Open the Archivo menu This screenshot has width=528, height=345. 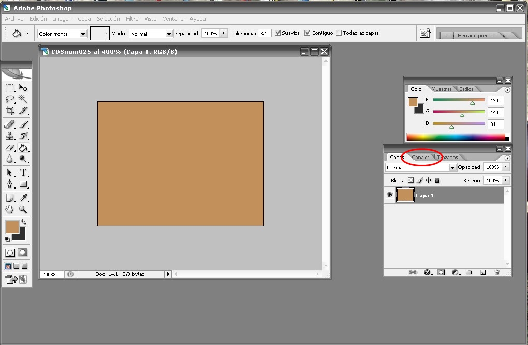[x=14, y=19]
